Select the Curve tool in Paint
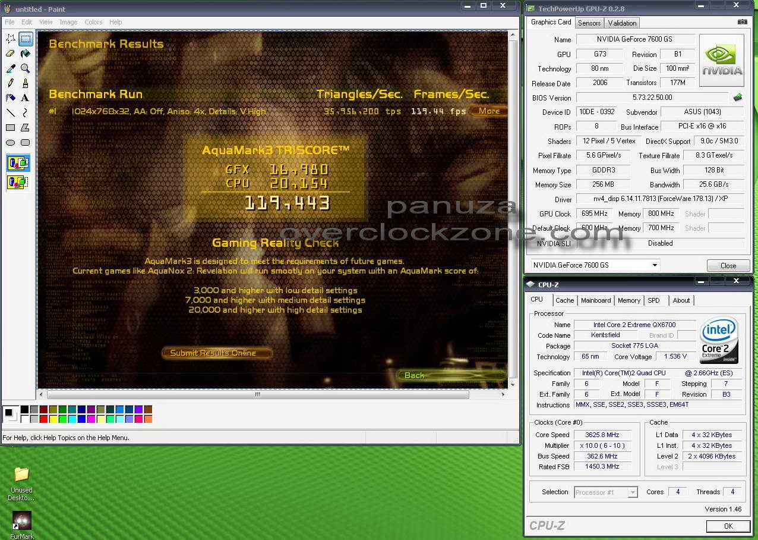 click(26, 113)
